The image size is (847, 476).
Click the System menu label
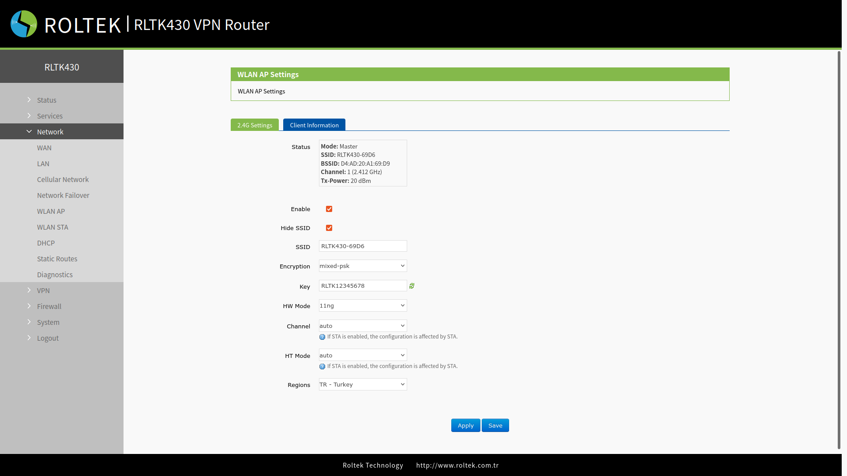[x=48, y=322]
